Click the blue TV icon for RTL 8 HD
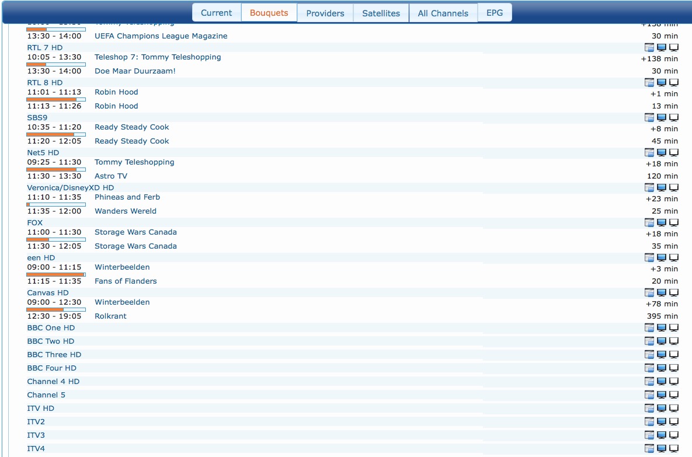The image size is (692, 457). [x=662, y=82]
